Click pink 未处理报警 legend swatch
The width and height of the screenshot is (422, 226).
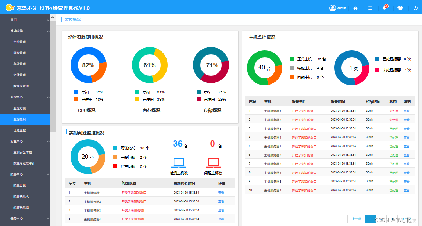tap(377, 70)
